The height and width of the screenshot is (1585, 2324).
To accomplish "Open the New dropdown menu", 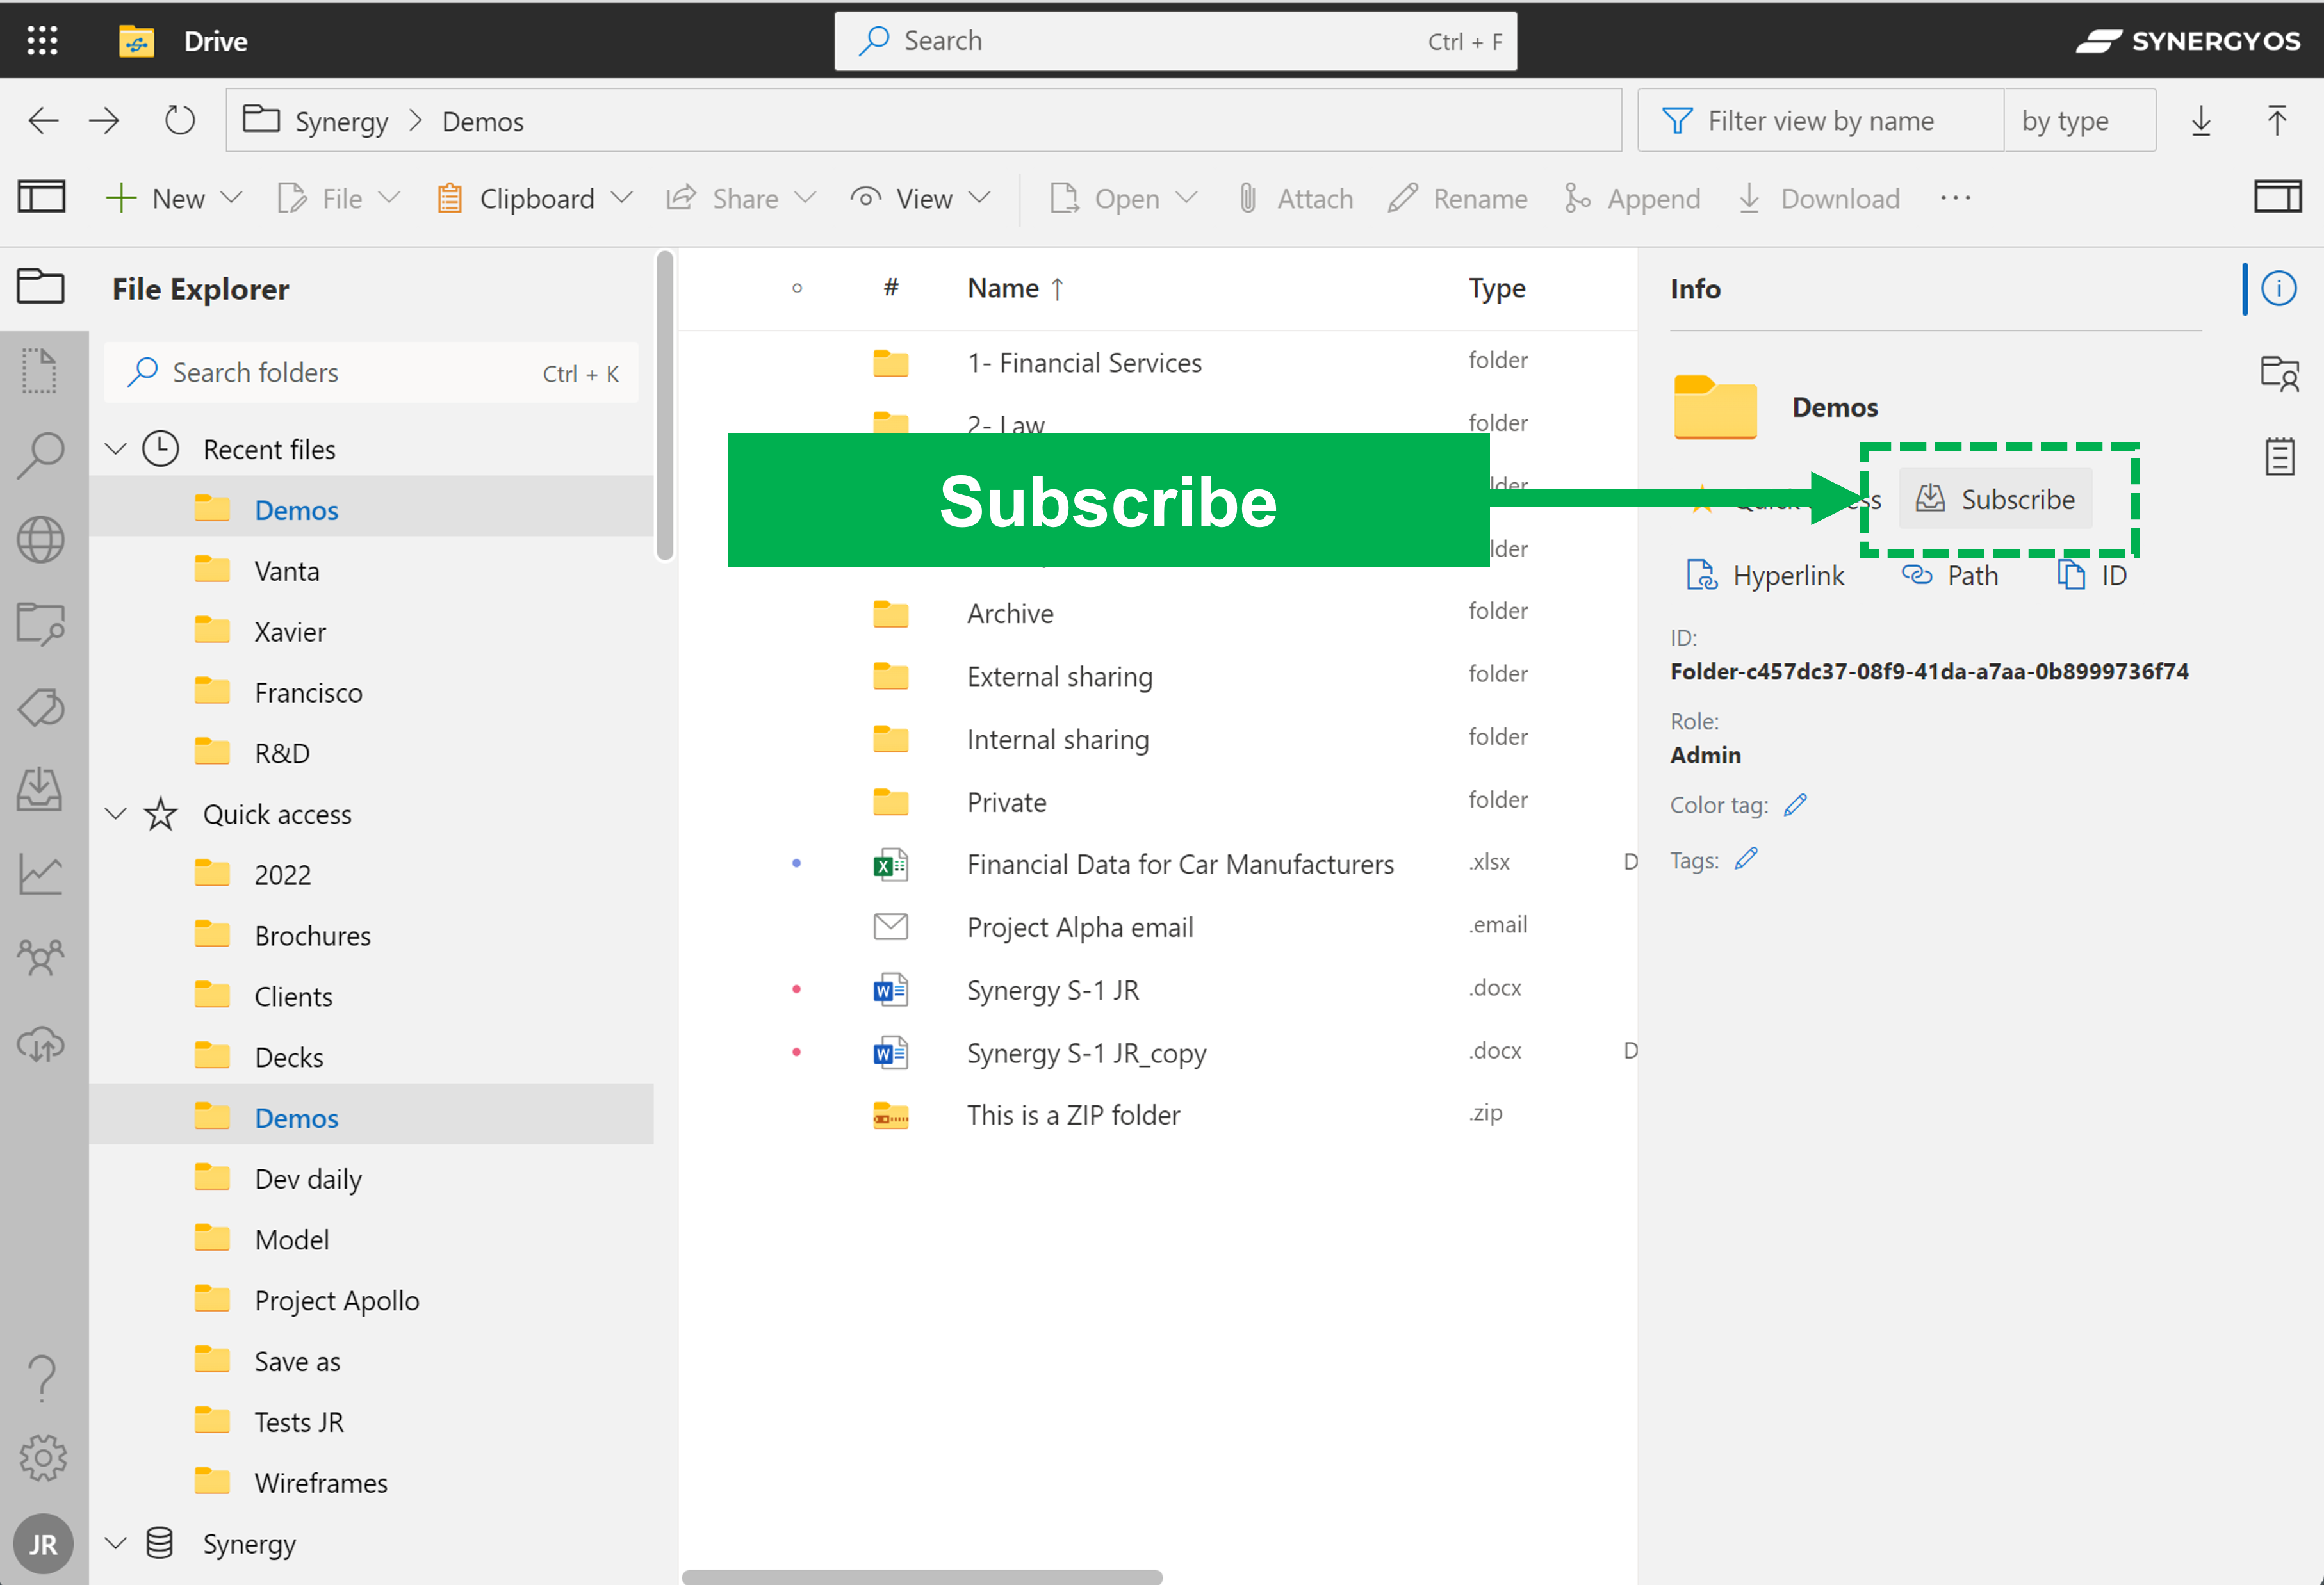I will [174, 198].
